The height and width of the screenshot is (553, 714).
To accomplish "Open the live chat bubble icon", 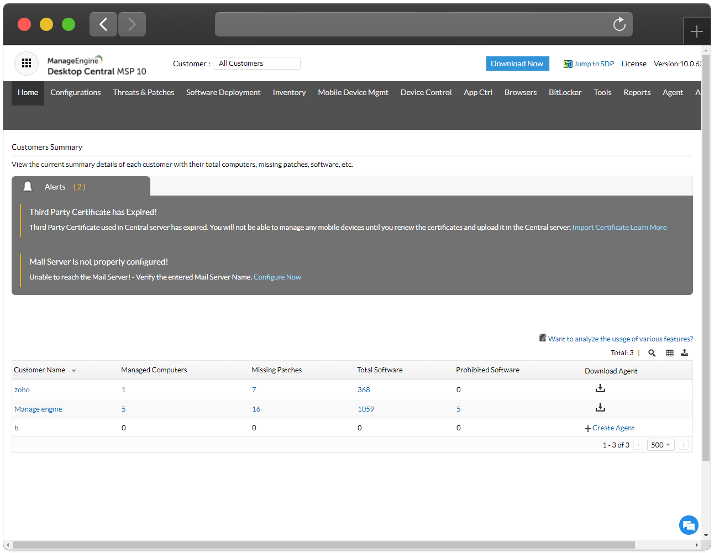I will (689, 525).
